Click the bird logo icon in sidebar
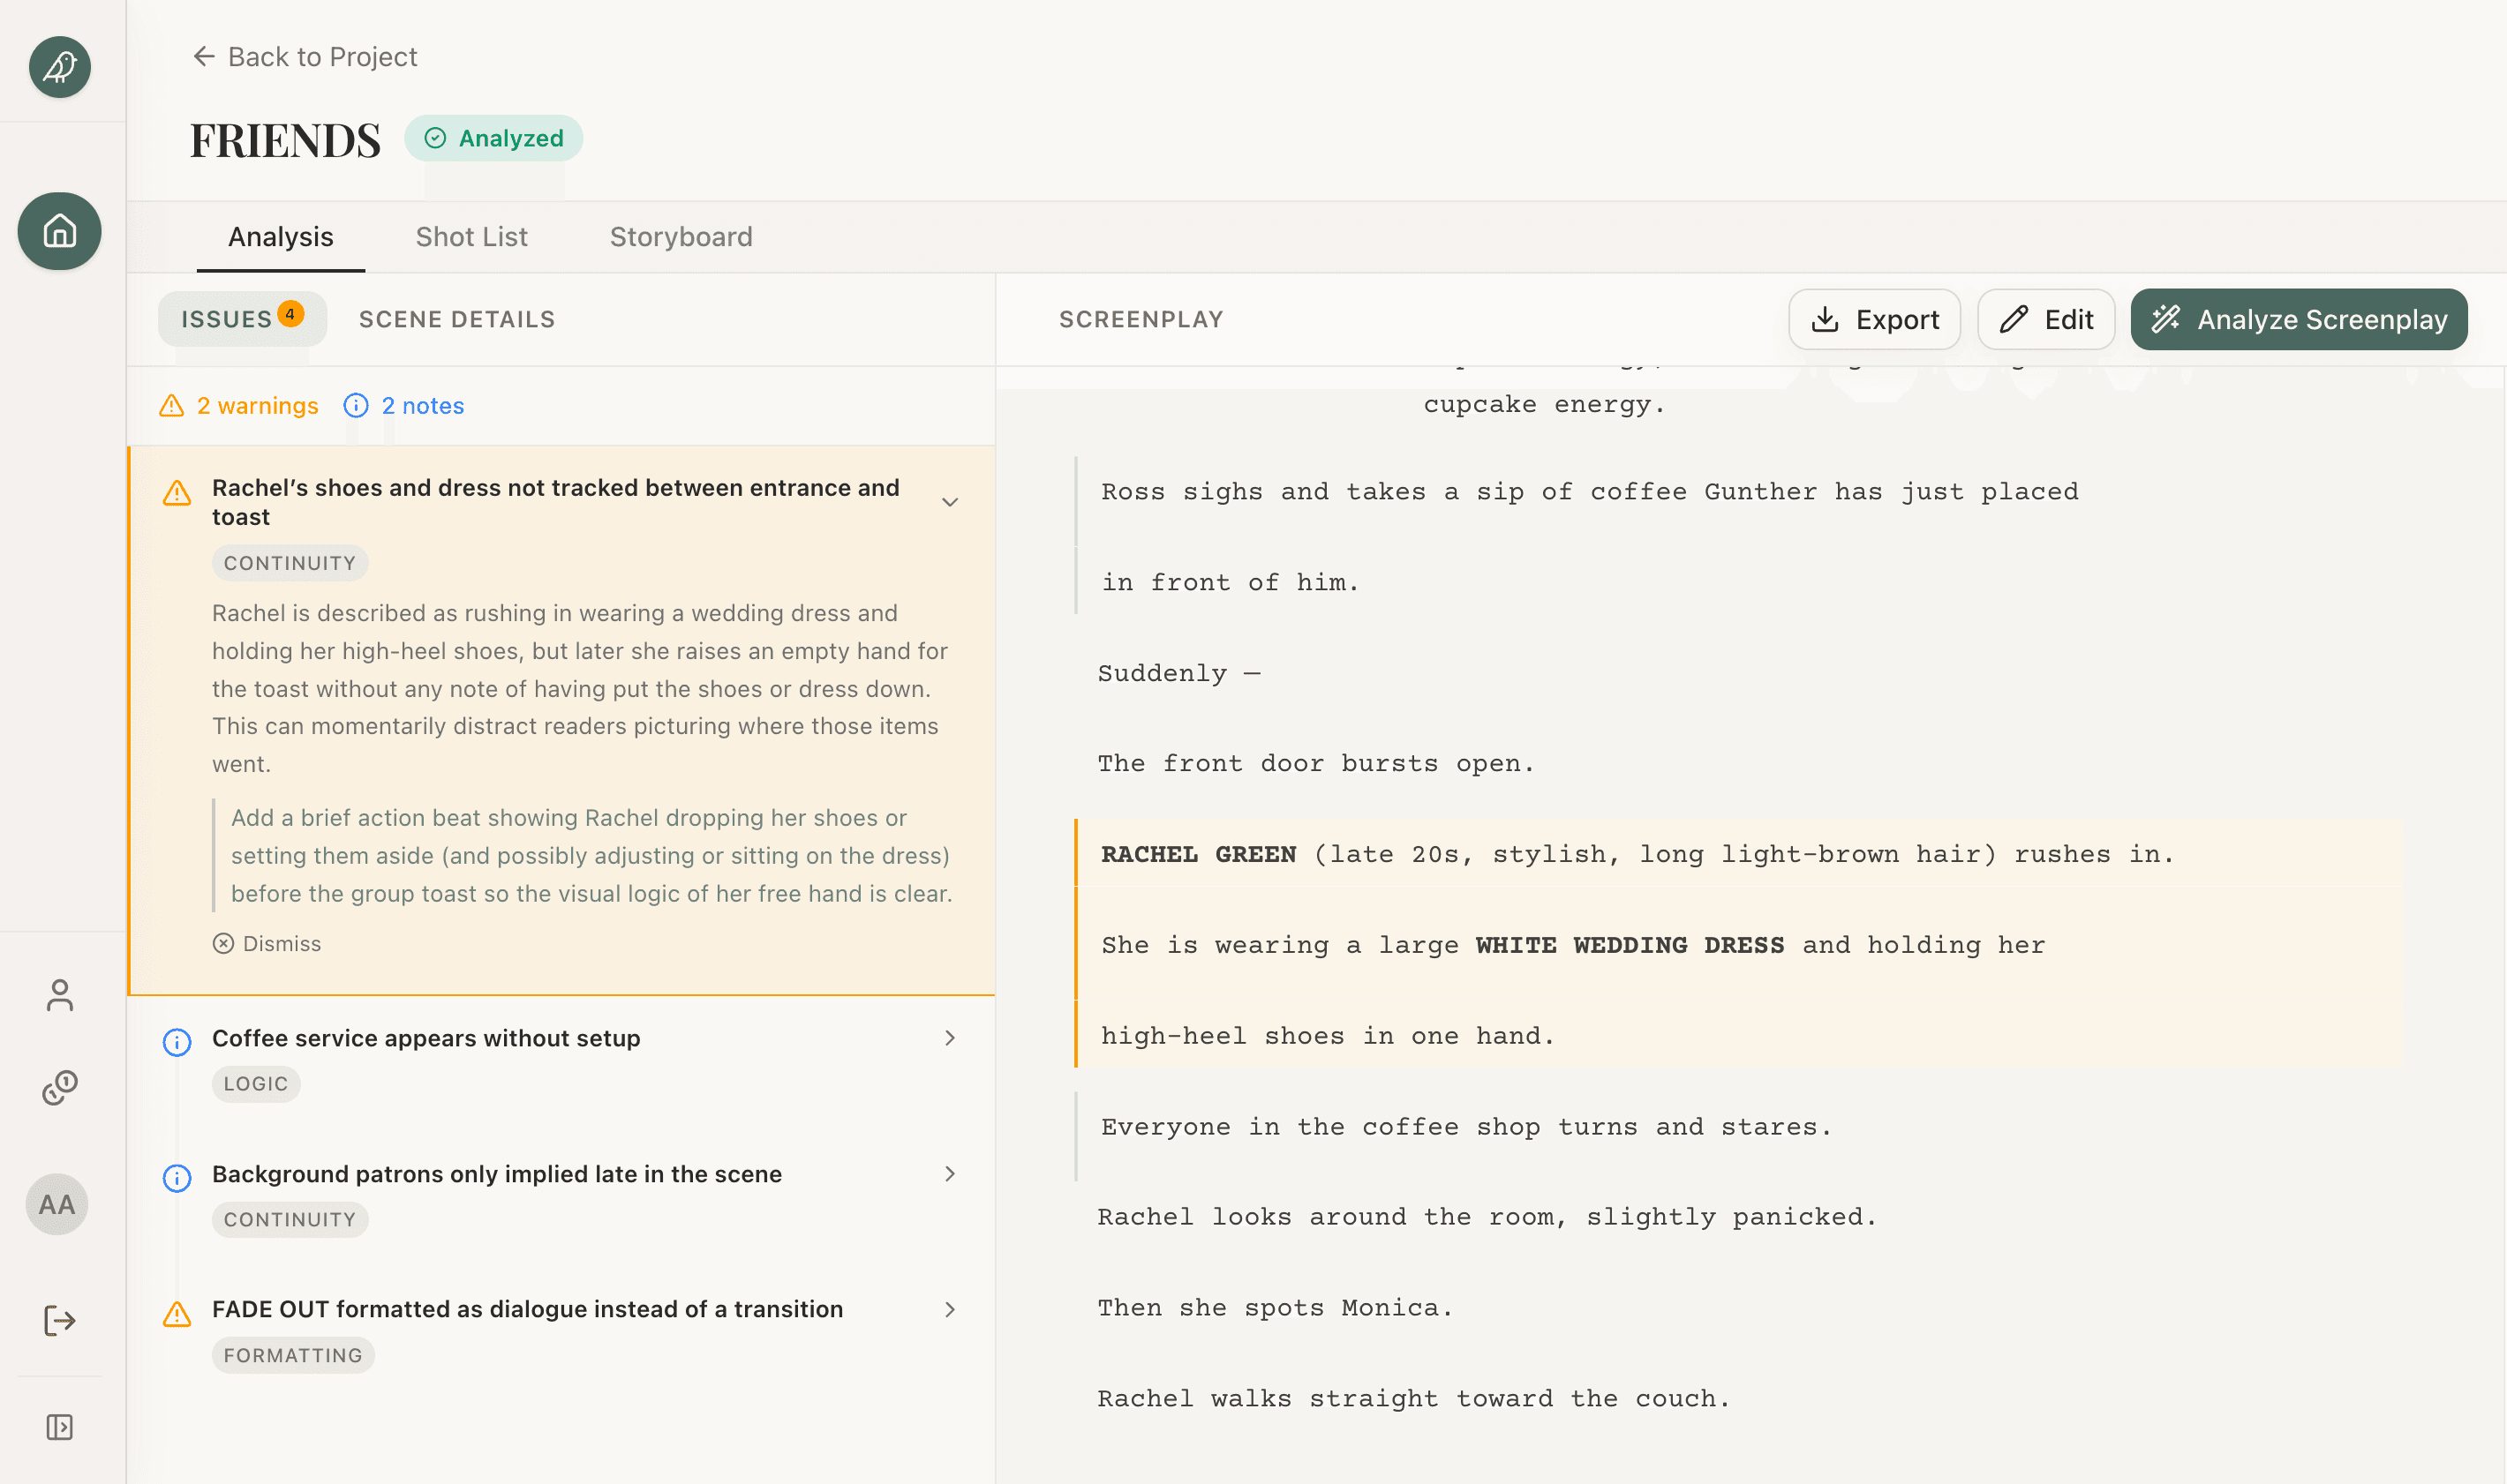 59,67
